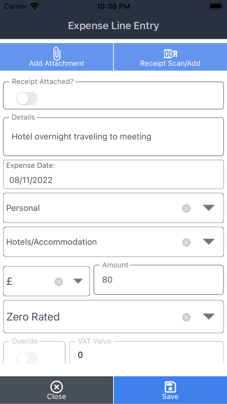Clear the £ currency with the x icon
Image resolution: width=227 pixels, height=404 pixels.
(59, 282)
